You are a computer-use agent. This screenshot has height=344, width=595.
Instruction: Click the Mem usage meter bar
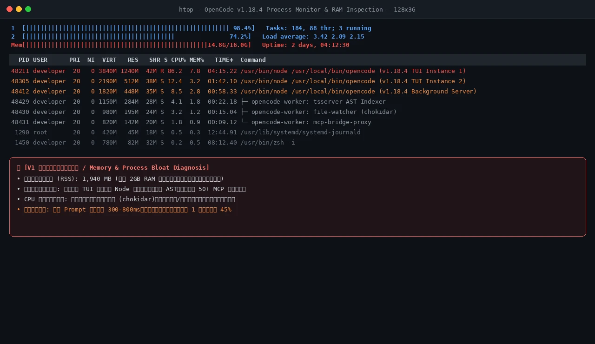(x=131, y=45)
